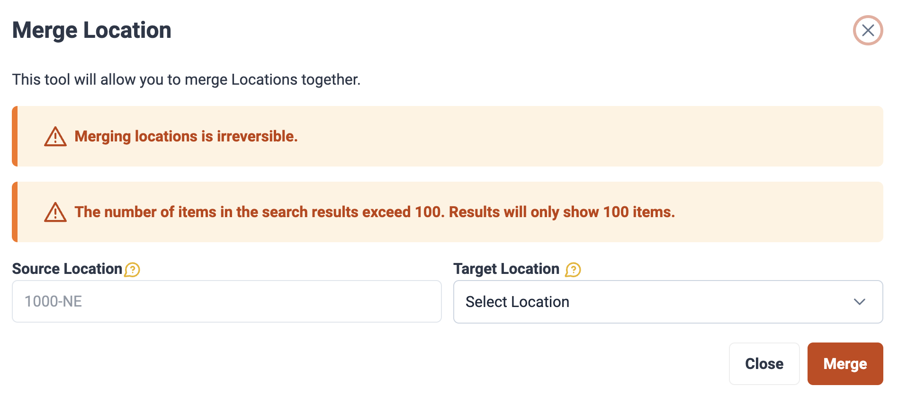
Task: Open the Source Location help icon
Action: [x=132, y=270]
